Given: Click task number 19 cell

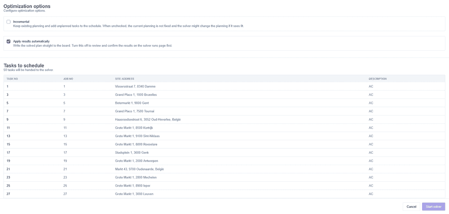Looking at the screenshot, I should tap(8, 161).
